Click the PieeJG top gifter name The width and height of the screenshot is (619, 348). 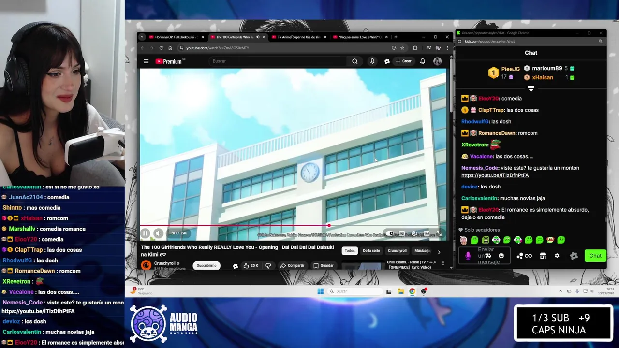coord(510,69)
